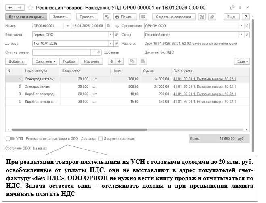Viewport: 266px width, 203px height.
Task: Go back with the left arrow button
Action: coord(10,8)
